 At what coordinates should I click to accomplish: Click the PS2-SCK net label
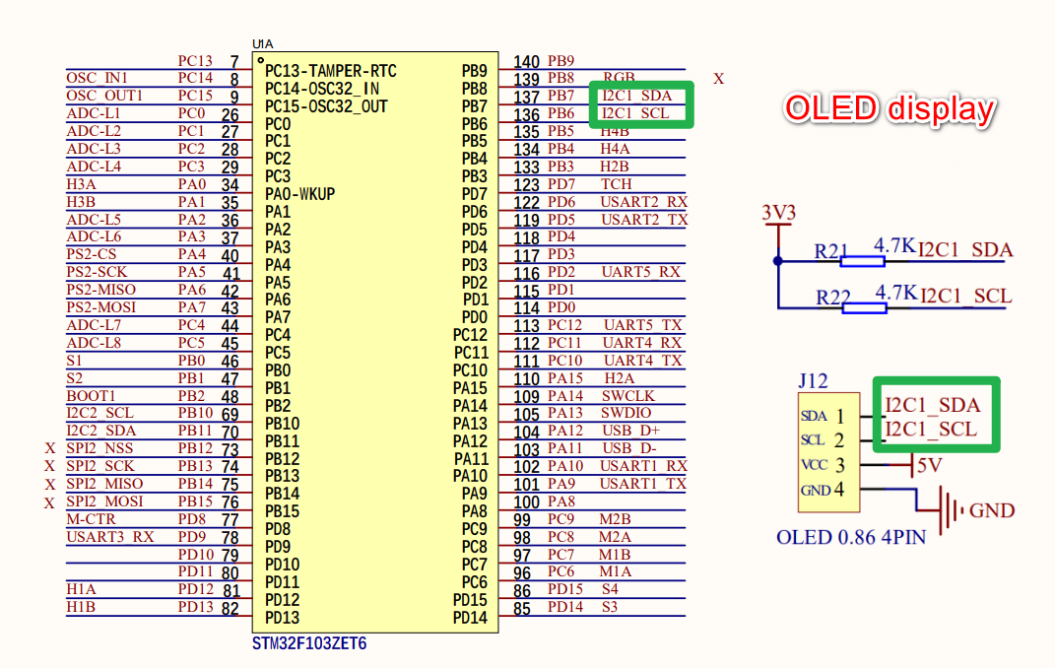(x=97, y=272)
